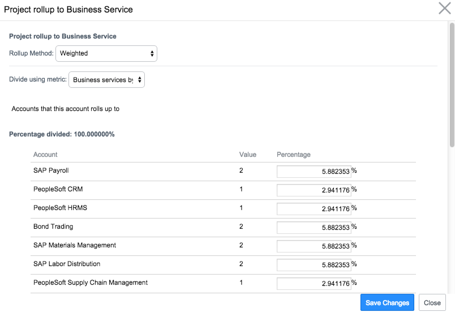
Task: Click the bold Project rollup to Business Service heading
Action: click(x=63, y=36)
